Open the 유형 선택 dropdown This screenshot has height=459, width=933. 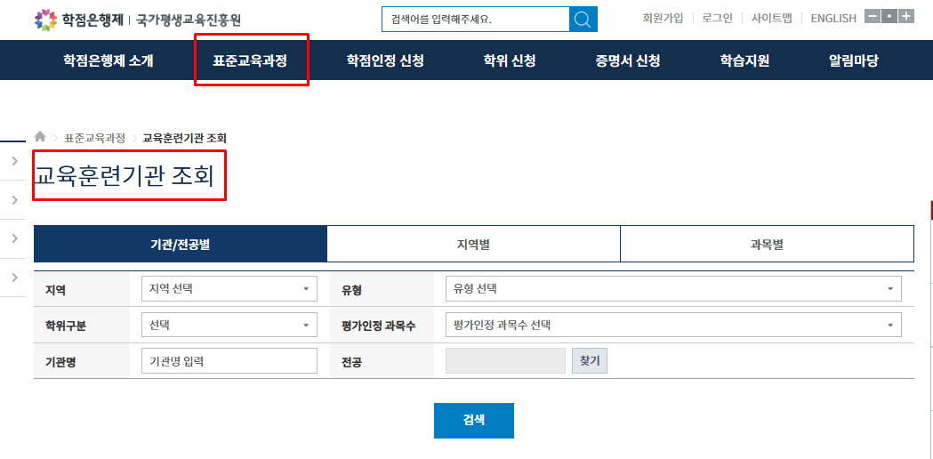coord(673,289)
